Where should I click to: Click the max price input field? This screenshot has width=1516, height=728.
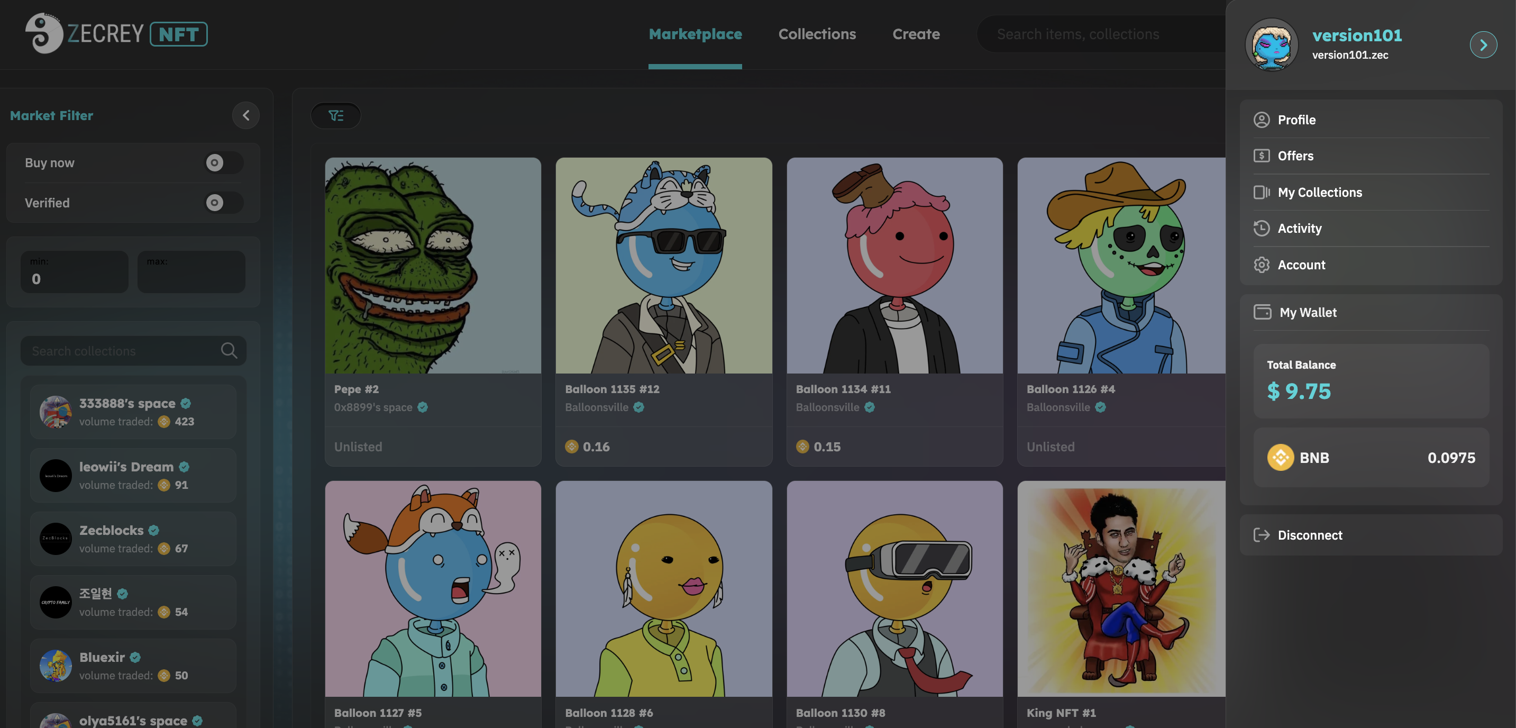(191, 272)
